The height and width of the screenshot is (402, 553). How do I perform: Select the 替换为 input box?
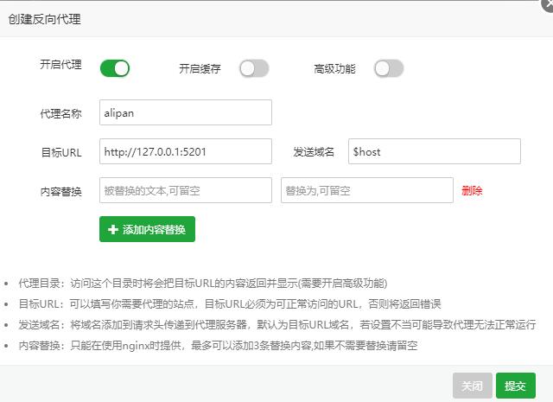point(366,190)
